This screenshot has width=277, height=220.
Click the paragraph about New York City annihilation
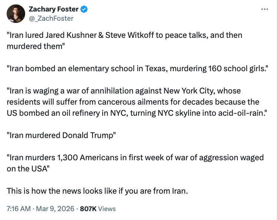click(x=133, y=102)
